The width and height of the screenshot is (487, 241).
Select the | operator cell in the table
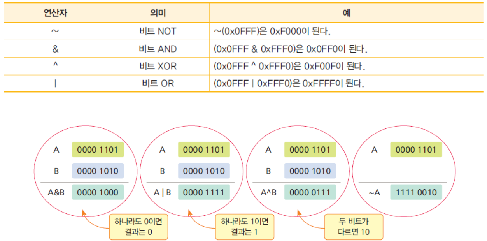coord(55,83)
